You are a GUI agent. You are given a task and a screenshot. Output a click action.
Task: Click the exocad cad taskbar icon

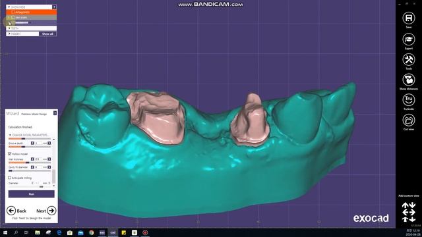(113, 232)
